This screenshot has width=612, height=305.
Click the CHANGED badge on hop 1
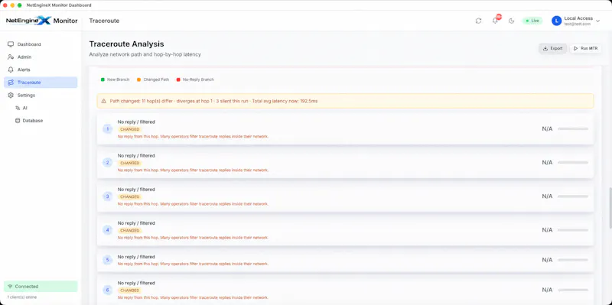click(x=130, y=129)
